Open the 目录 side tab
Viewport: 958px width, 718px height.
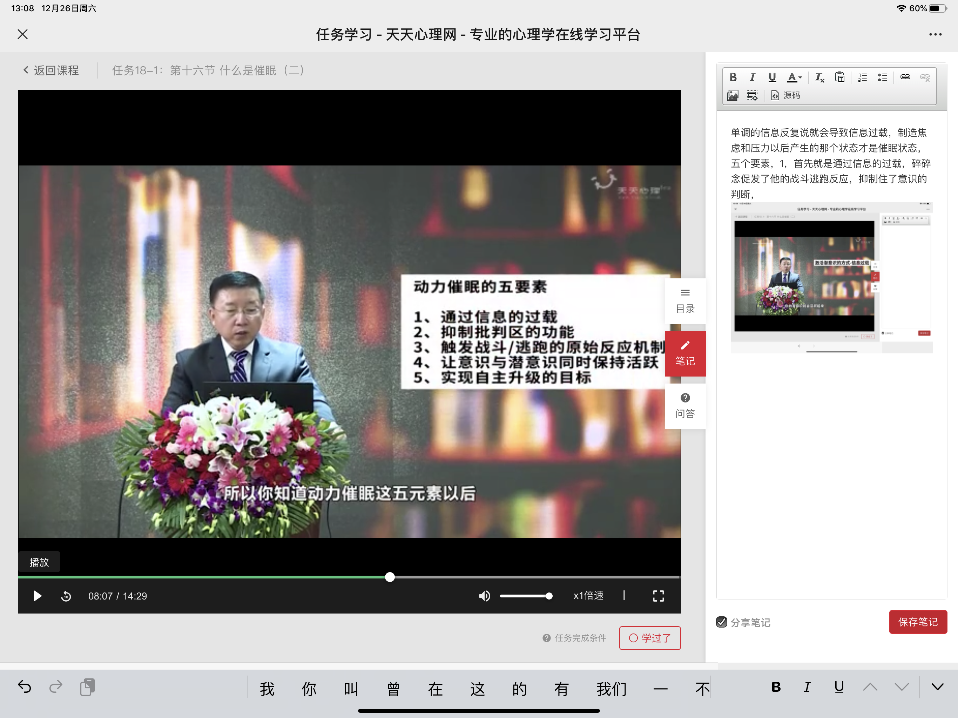[685, 302]
